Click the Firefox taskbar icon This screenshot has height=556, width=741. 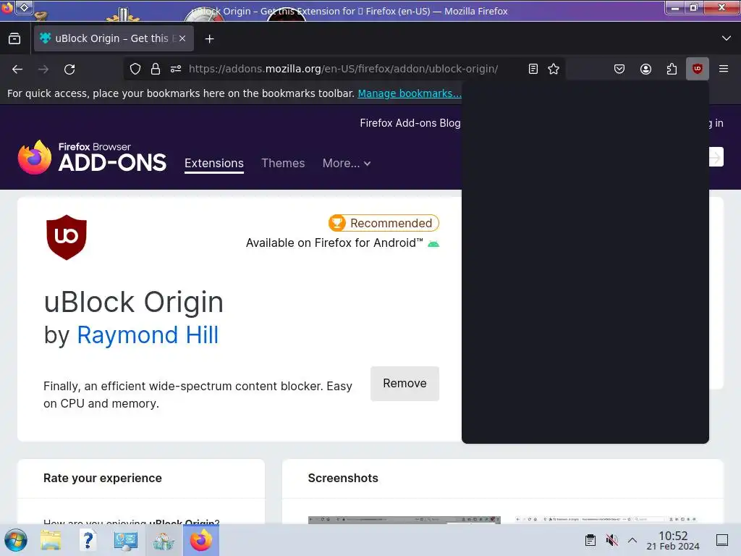tap(201, 540)
